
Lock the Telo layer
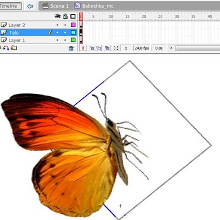pyautogui.click(x=65, y=32)
